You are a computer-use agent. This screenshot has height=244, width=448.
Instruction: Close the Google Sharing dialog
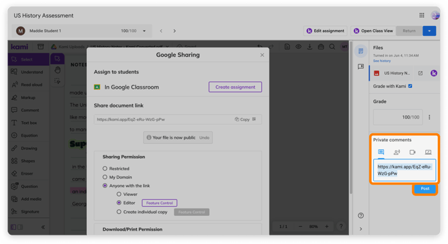262,55
